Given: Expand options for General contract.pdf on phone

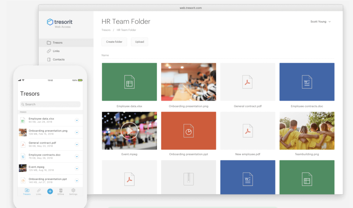Looking at the screenshot, I should click(77, 144).
